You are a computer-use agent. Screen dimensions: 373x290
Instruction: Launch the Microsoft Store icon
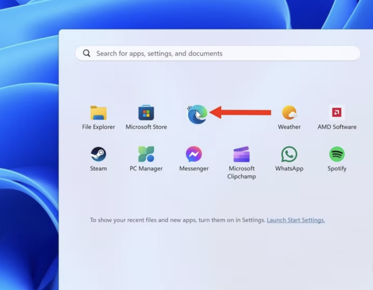coord(146,113)
